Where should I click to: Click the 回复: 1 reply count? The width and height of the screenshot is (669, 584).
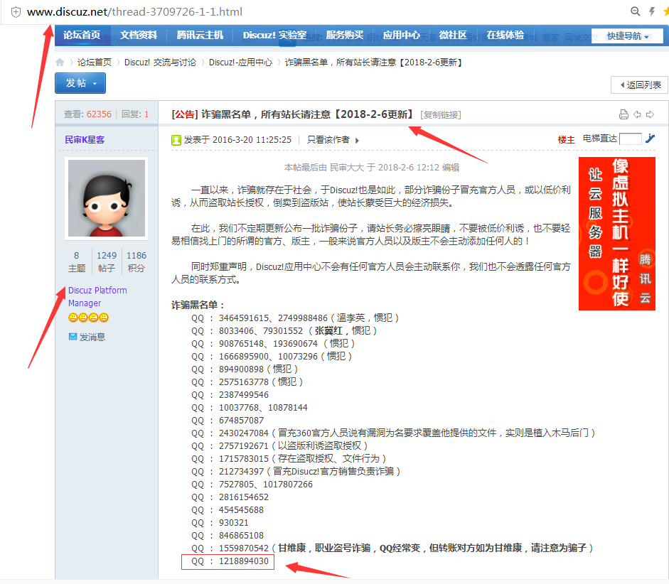pyautogui.click(x=135, y=114)
